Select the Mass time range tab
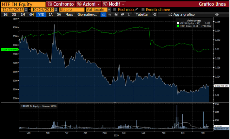The image size is (230, 139). click(69, 15)
